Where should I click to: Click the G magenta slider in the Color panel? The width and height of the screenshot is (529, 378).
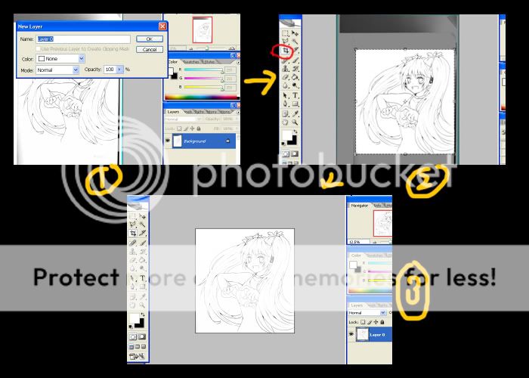203,79
